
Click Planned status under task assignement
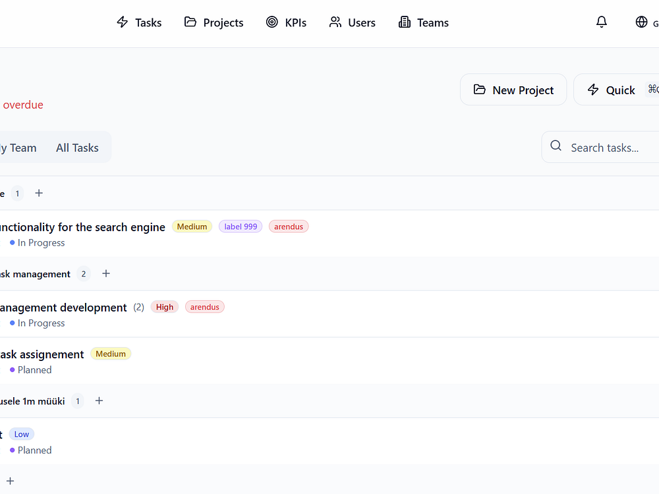(x=31, y=370)
